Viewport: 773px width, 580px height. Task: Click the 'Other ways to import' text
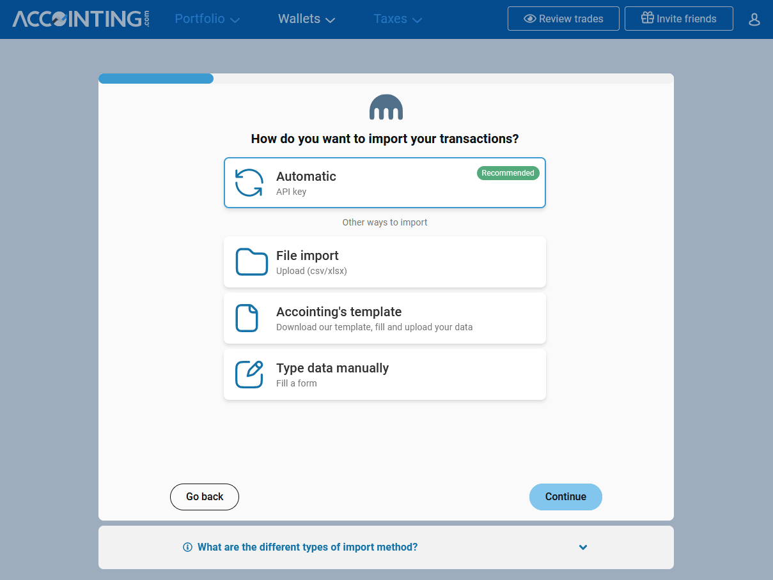pos(385,222)
